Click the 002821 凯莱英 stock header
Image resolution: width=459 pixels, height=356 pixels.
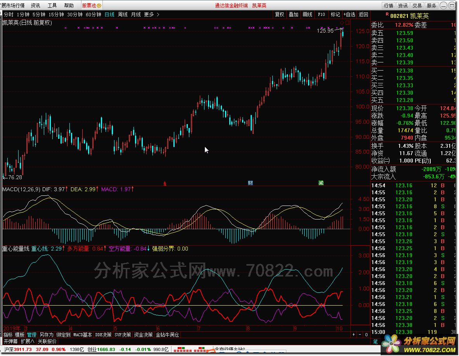click(409, 16)
